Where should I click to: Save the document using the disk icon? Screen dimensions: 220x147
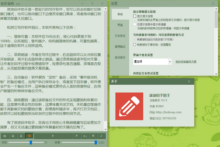[x=13, y=136]
